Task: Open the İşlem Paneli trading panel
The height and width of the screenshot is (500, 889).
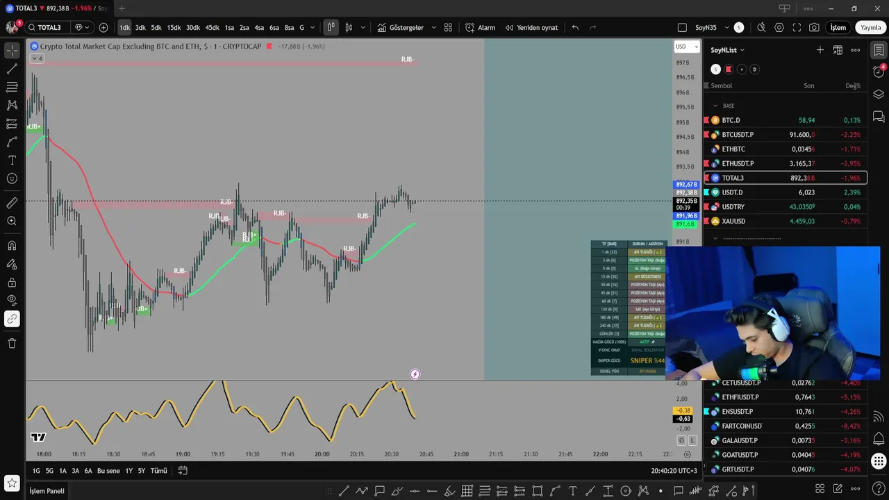Action: pos(47,491)
